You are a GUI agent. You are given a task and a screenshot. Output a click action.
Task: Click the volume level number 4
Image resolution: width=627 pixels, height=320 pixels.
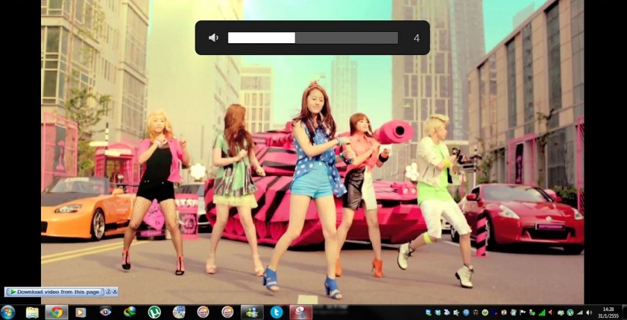(x=417, y=38)
